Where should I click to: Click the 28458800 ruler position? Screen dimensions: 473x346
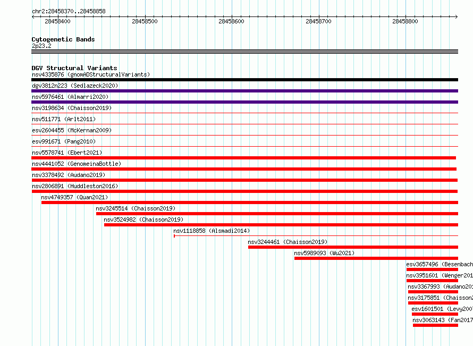click(405, 21)
